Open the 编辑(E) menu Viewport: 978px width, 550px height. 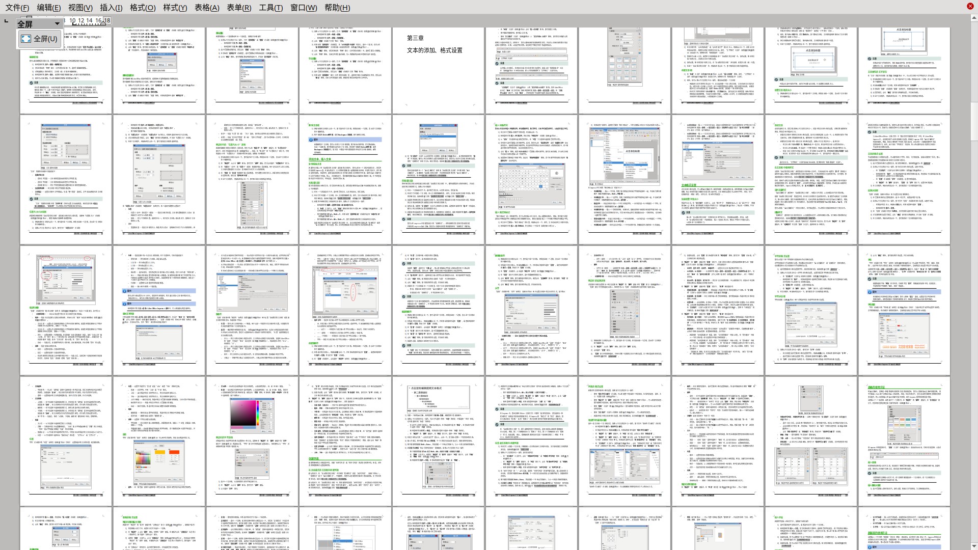point(49,8)
